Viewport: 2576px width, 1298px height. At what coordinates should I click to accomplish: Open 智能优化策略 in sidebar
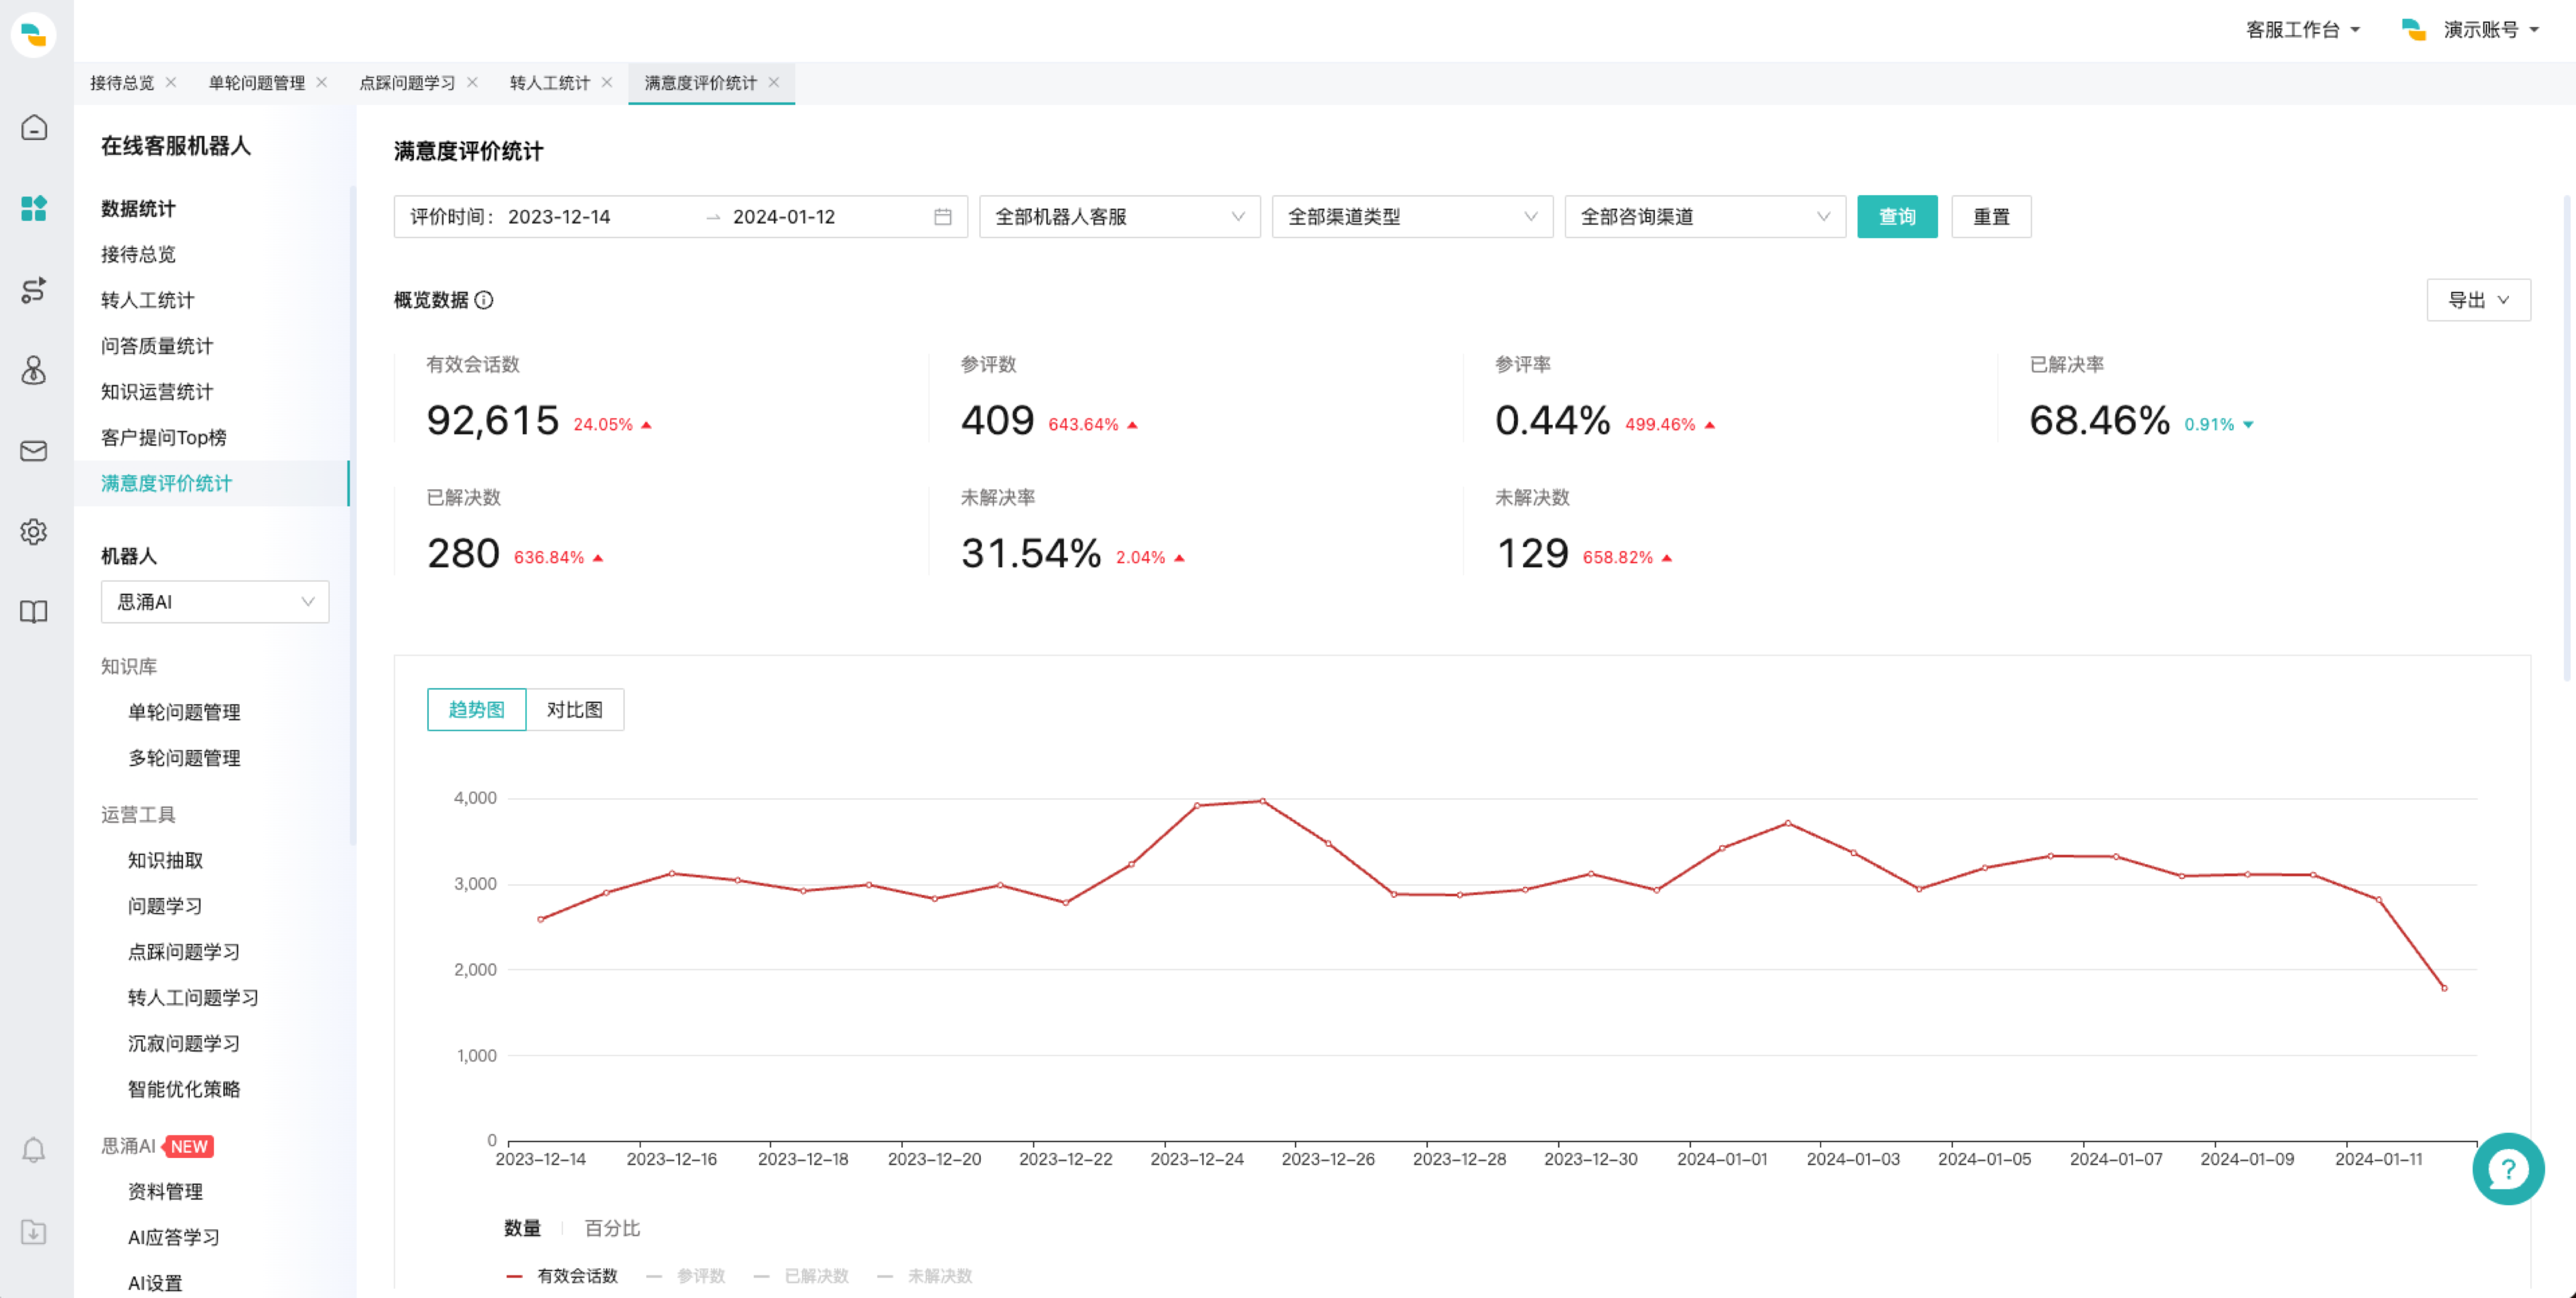tap(184, 1089)
